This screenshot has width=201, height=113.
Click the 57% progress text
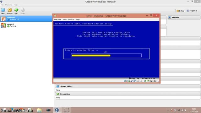click(x=106, y=52)
